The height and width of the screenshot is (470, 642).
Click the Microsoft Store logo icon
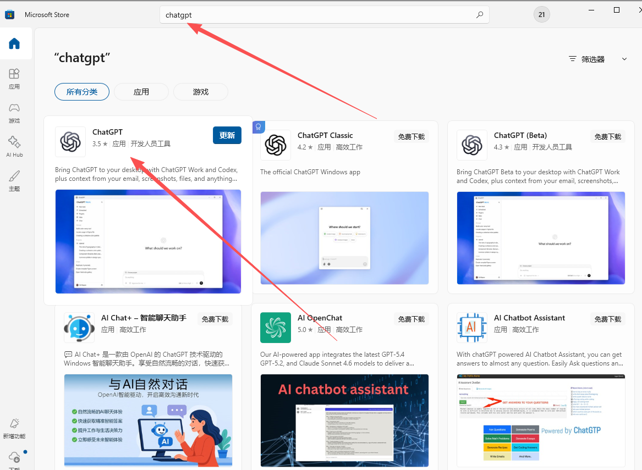[10, 15]
